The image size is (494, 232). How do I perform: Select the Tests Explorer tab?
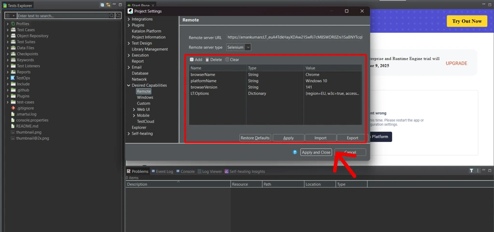[x=18, y=5]
